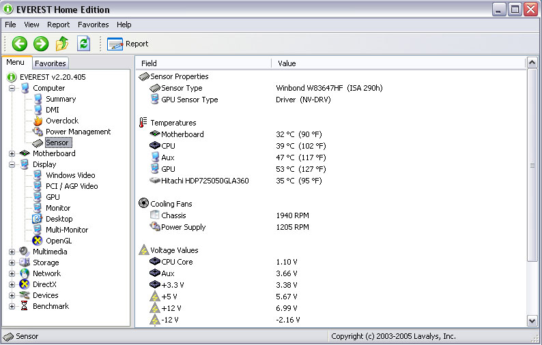
Task: Collapse the Display tree node
Action: click(12, 164)
